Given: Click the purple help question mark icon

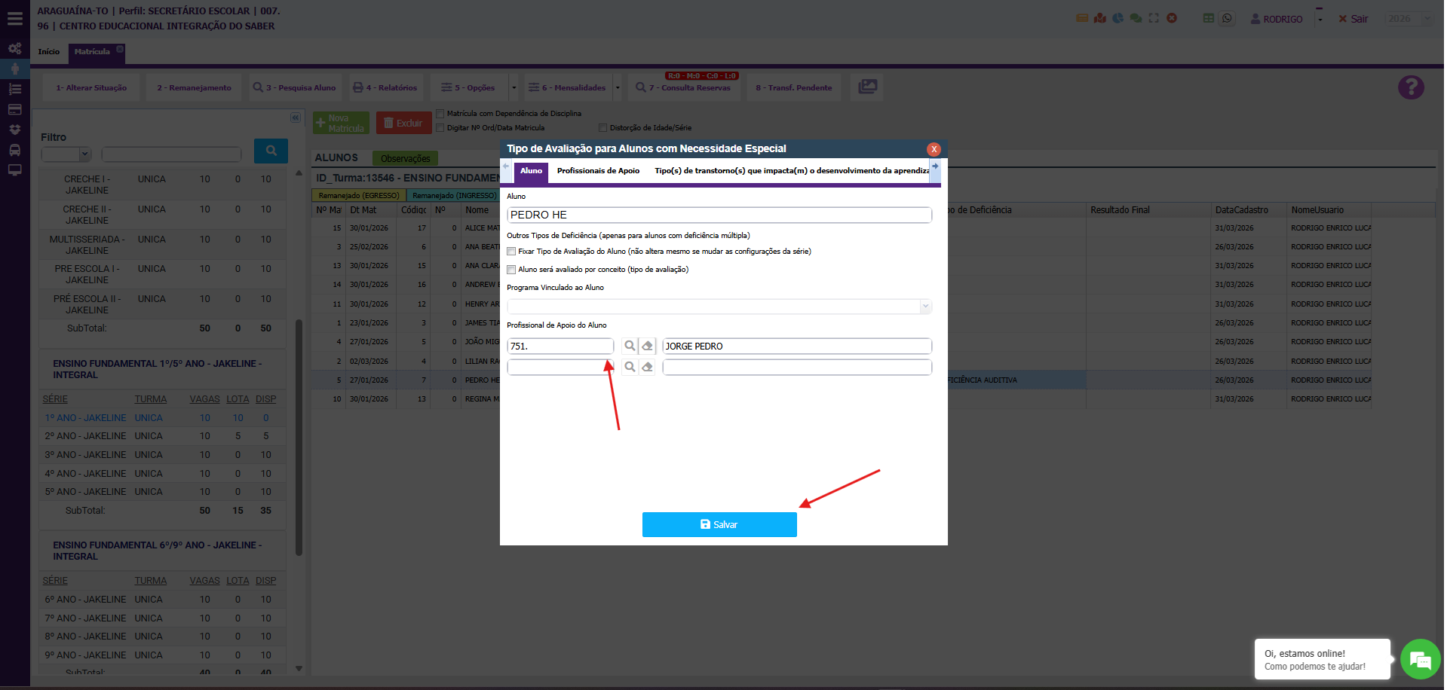Looking at the screenshot, I should point(1410,87).
